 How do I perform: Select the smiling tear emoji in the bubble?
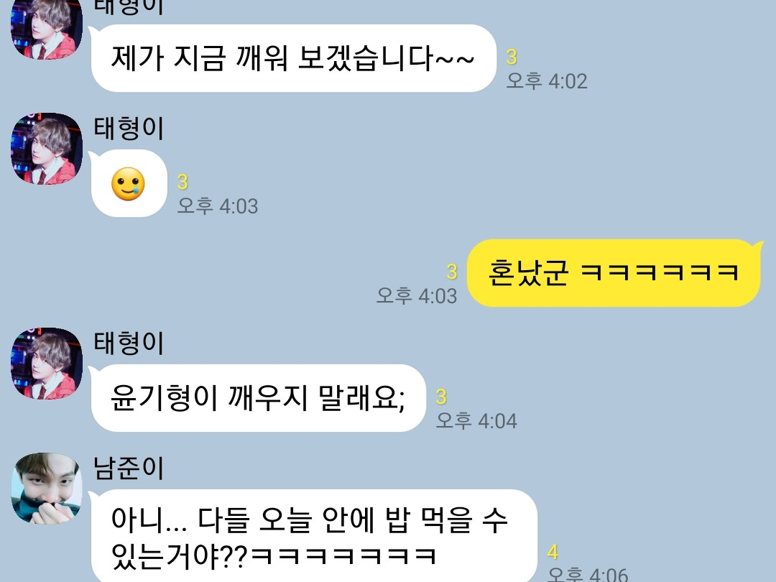[128, 184]
